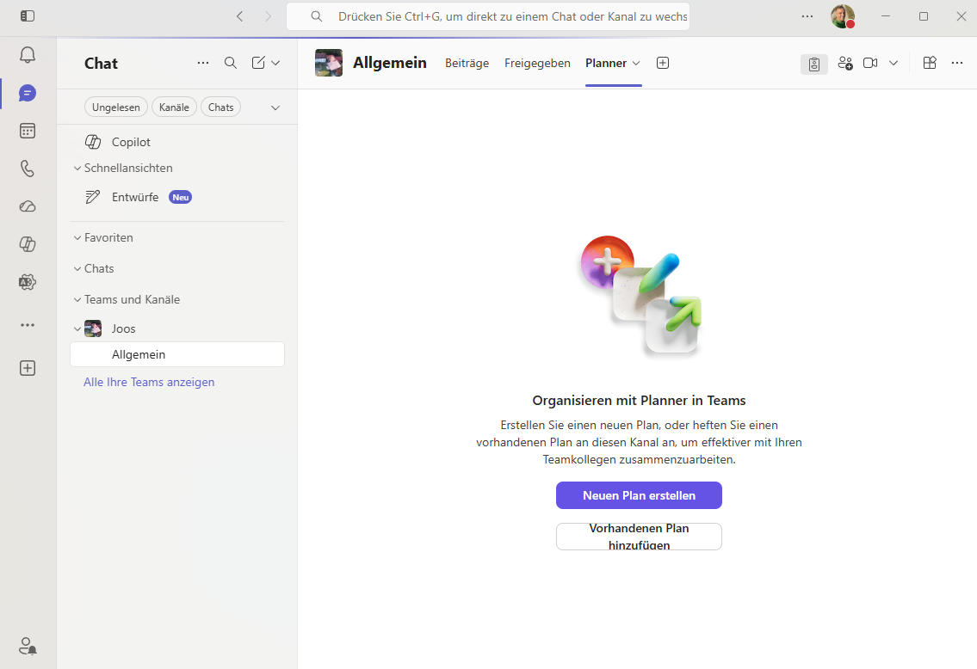
Task: Start a video meeting with camera icon
Action: (870, 63)
